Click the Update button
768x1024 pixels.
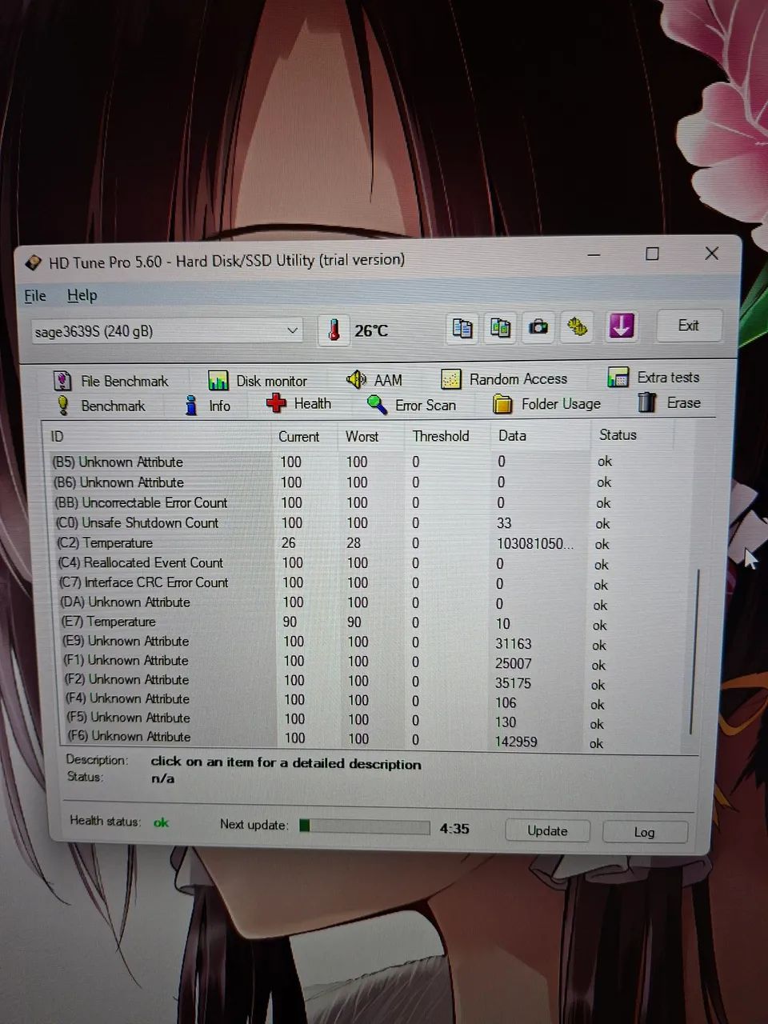coord(547,830)
